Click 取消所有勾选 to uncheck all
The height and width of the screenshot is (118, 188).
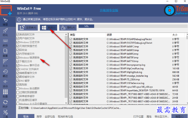tap(65, 116)
